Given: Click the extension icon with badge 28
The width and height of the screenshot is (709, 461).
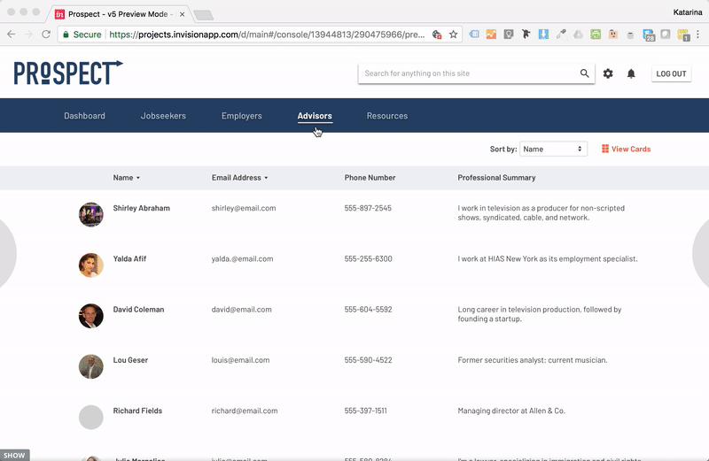Looking at the screenshot, I should pos(649,35).
